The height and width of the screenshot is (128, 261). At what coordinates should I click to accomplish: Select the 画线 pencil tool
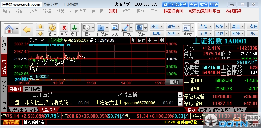pos(125,28)
